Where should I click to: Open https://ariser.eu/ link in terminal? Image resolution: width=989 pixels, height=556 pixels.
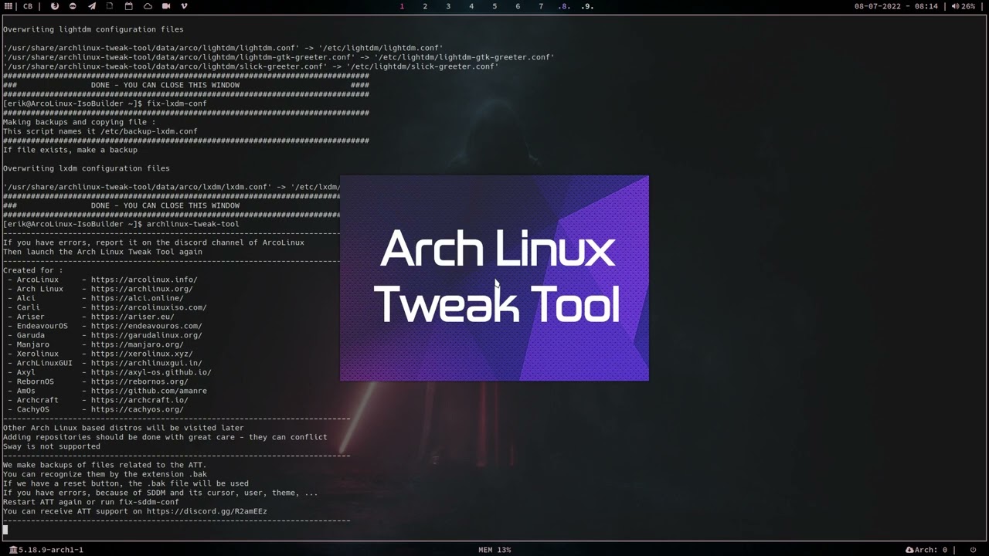coord(132,317)
